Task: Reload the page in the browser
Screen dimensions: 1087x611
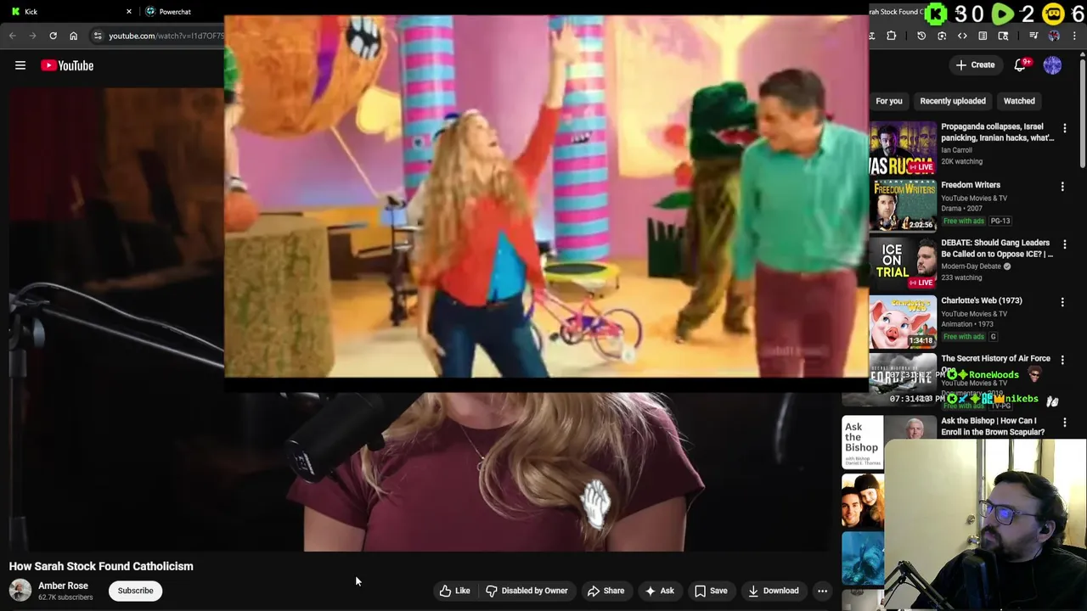Action: tap(53, 36)
